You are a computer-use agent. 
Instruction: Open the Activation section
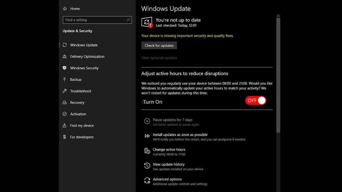[78, 114]
